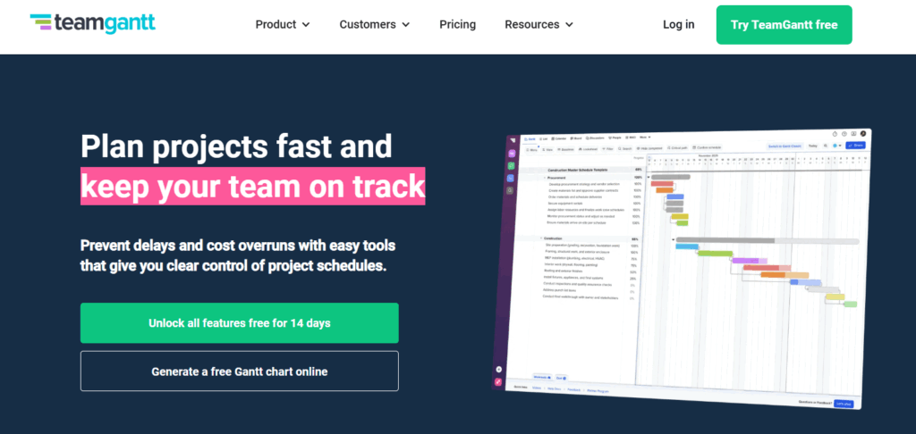Screen dimensions: 916x434
Task: Click the timer icon in preview header
Action: click(834, 133)
